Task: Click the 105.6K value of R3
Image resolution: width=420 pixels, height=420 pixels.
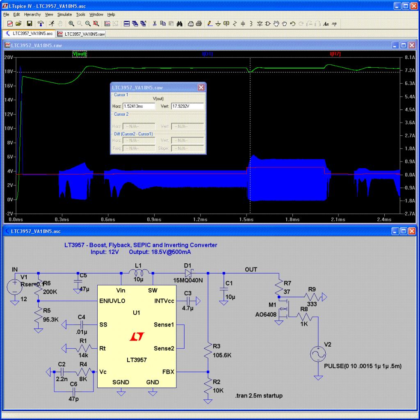Action: 222,355
